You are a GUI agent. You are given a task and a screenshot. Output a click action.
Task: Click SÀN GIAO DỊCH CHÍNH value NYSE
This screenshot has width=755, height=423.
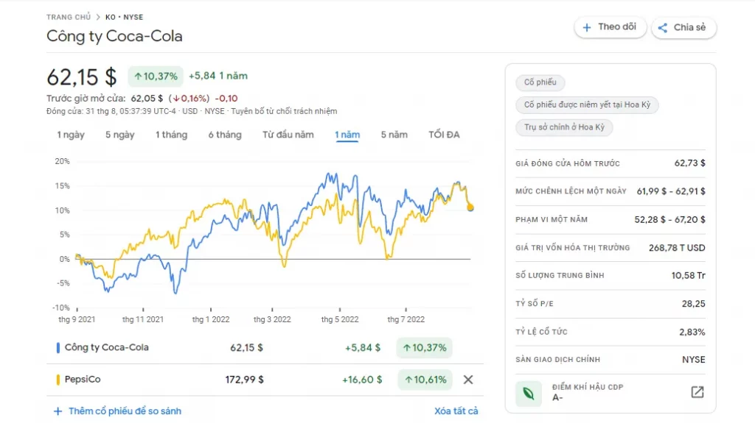tap(693, 360)
